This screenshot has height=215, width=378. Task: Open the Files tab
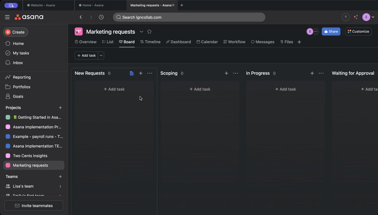[287, 42]
